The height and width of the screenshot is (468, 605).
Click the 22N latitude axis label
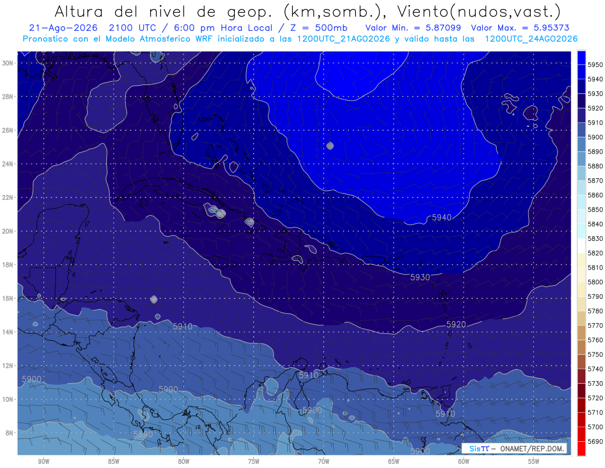(x=7, y=197)
